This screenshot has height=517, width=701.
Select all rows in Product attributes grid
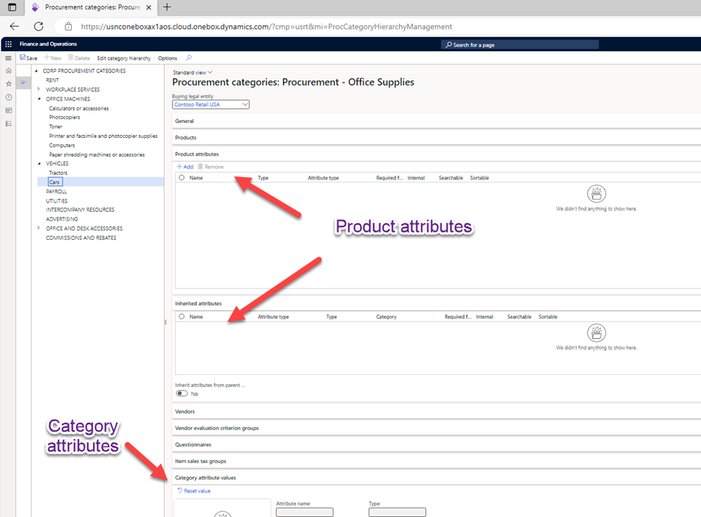(x=181, y=177)
